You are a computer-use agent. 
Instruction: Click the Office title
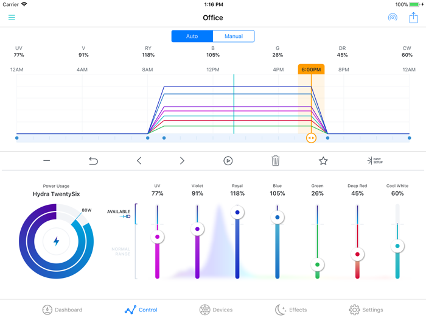213,18
